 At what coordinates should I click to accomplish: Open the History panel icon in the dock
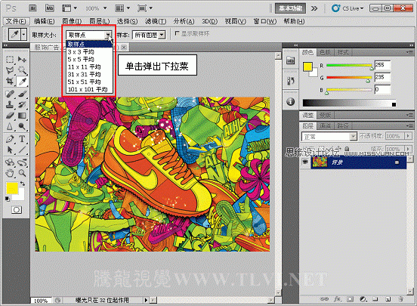290,81
